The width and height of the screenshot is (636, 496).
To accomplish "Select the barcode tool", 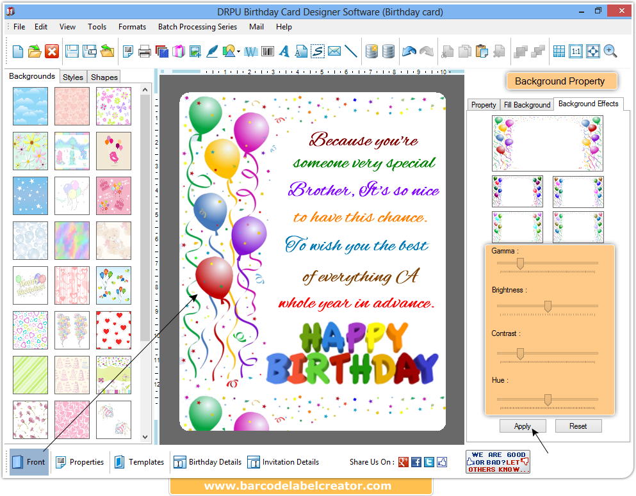I will [x=267, y=51].
